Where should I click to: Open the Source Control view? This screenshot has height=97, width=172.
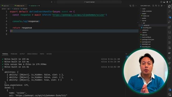[x=169, y=17]
